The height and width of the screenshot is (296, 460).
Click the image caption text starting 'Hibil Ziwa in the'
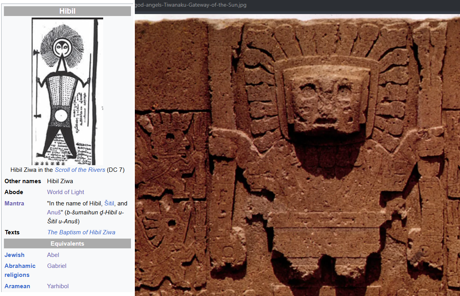point(68,170)
